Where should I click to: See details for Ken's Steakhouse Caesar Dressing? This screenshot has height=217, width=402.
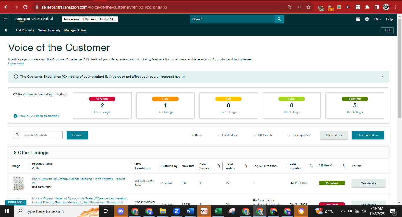(x=368, y=183)
